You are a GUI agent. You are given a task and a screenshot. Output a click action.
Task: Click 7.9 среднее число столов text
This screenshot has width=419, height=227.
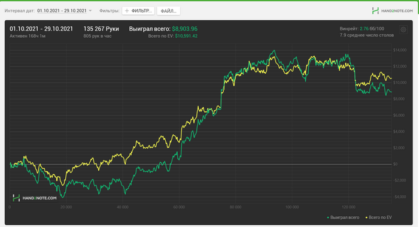(x=366, y=35)
